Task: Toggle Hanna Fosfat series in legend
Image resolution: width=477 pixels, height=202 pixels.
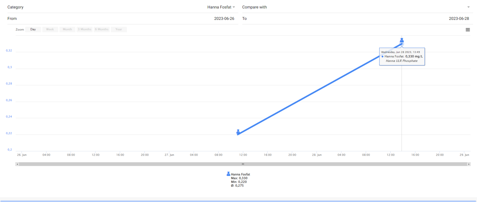Action: [x=238, y=174]
